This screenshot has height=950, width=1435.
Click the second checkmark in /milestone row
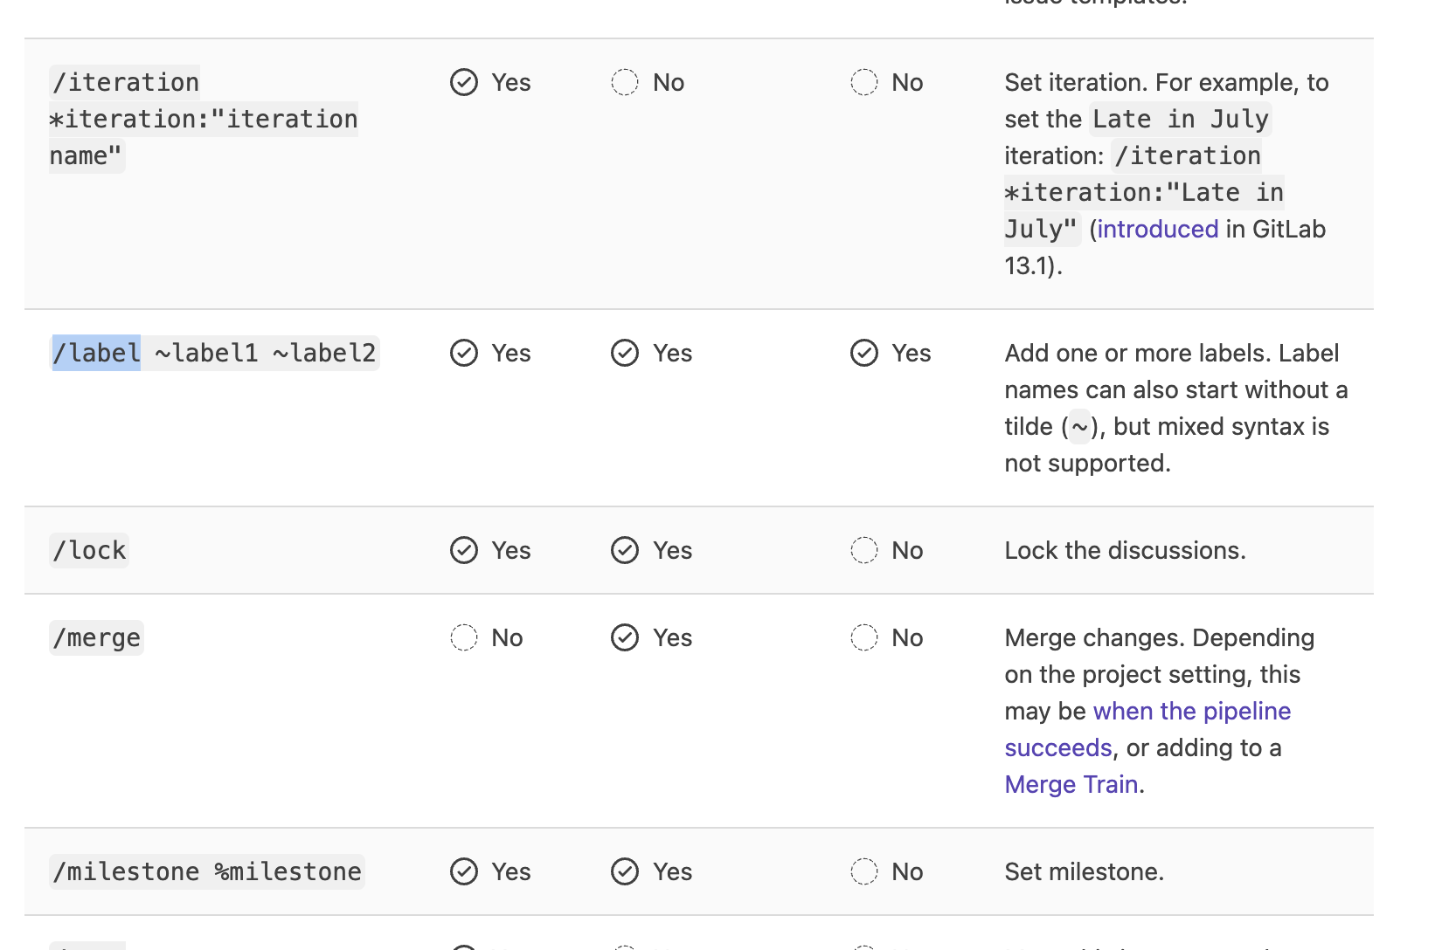coord(625,871)
